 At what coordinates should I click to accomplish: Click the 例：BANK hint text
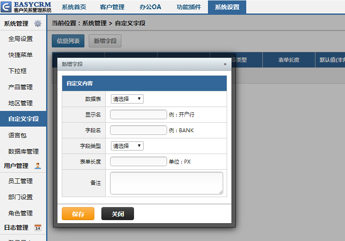[181, 131]
